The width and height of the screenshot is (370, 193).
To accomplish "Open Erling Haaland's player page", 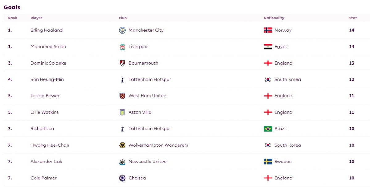I will coord(47,30).
